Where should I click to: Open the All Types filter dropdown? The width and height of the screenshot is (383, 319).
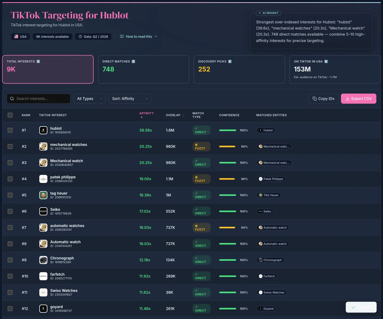click(x=90, y=99)
